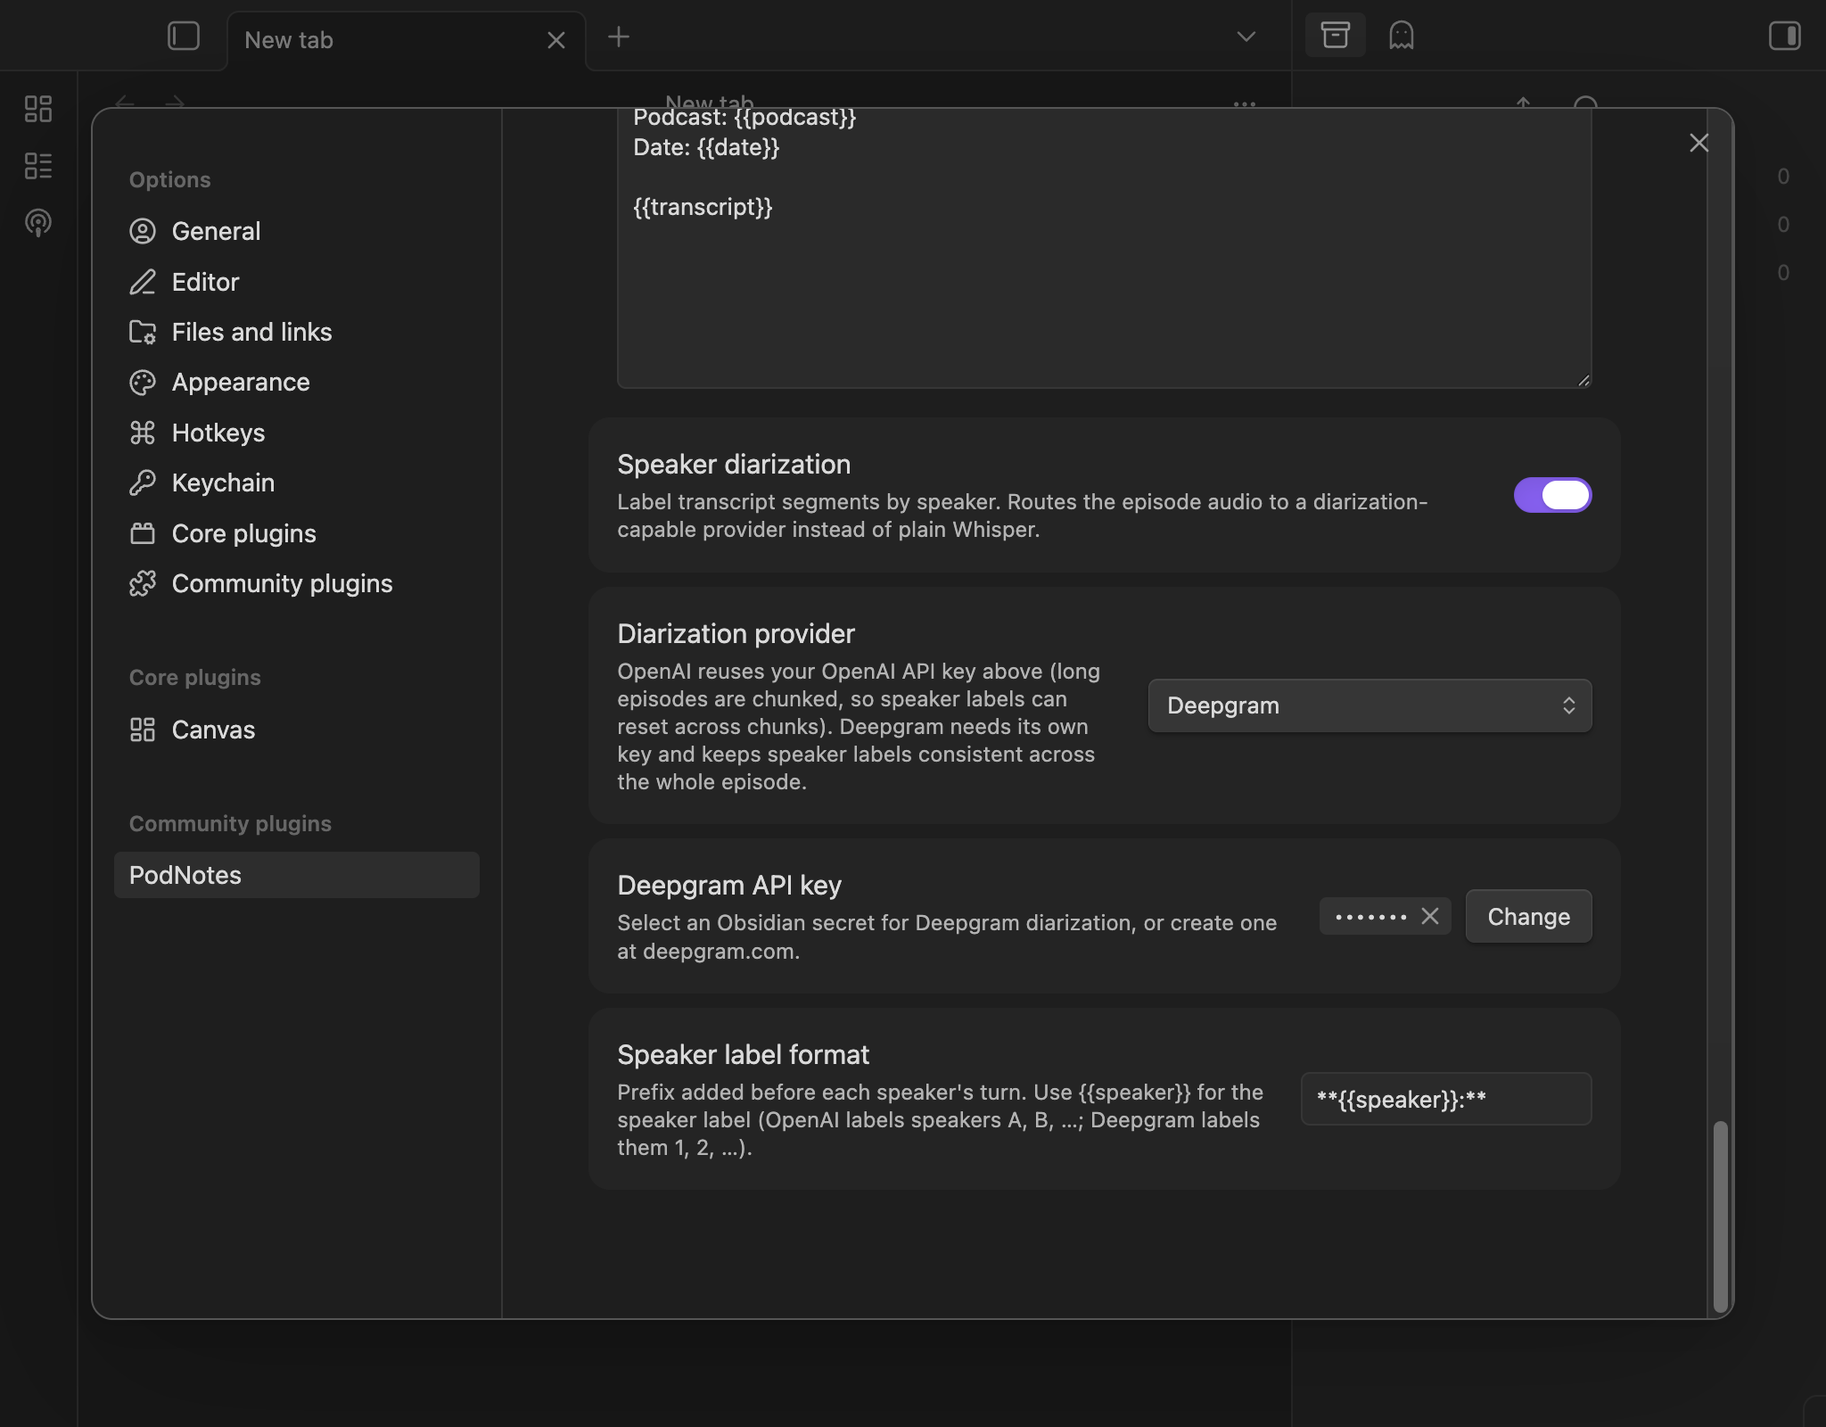The width and height of the screenshot is (1826, 1427).
Task: Click the settings panel scrollbar
Action: click(x=1721, y=1217)
